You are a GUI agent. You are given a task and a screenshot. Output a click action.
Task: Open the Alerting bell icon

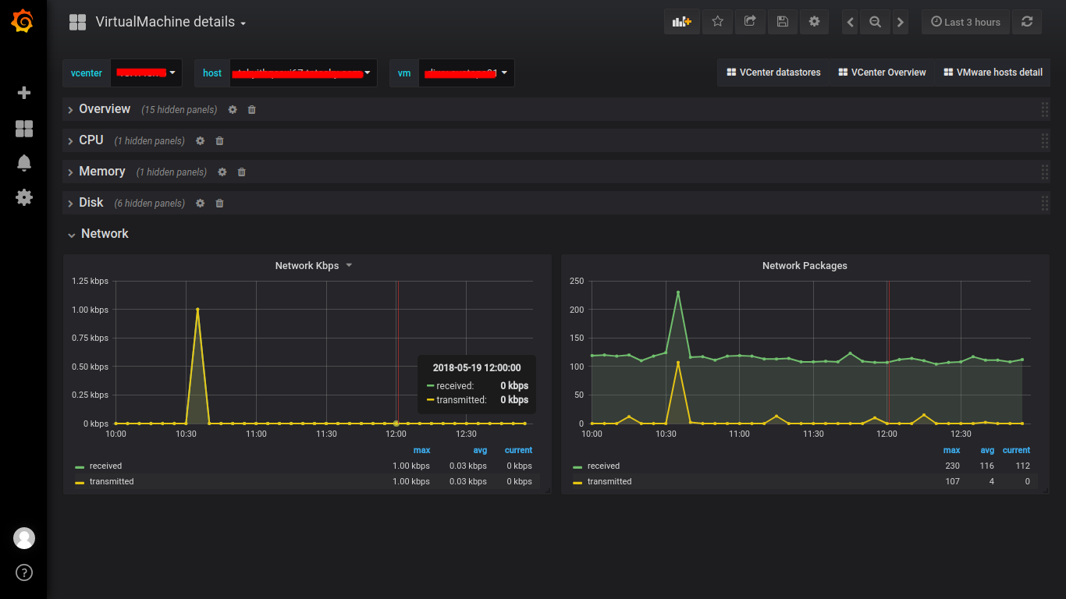point(24,162)
